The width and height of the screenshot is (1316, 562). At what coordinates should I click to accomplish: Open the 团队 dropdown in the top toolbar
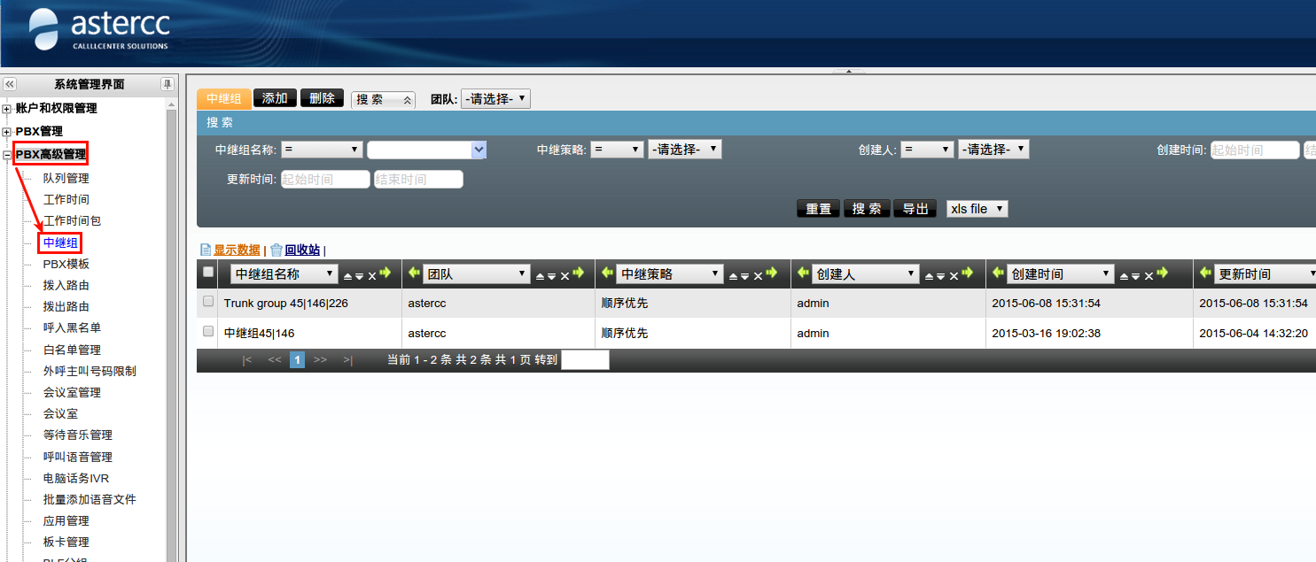pos(495,99)
